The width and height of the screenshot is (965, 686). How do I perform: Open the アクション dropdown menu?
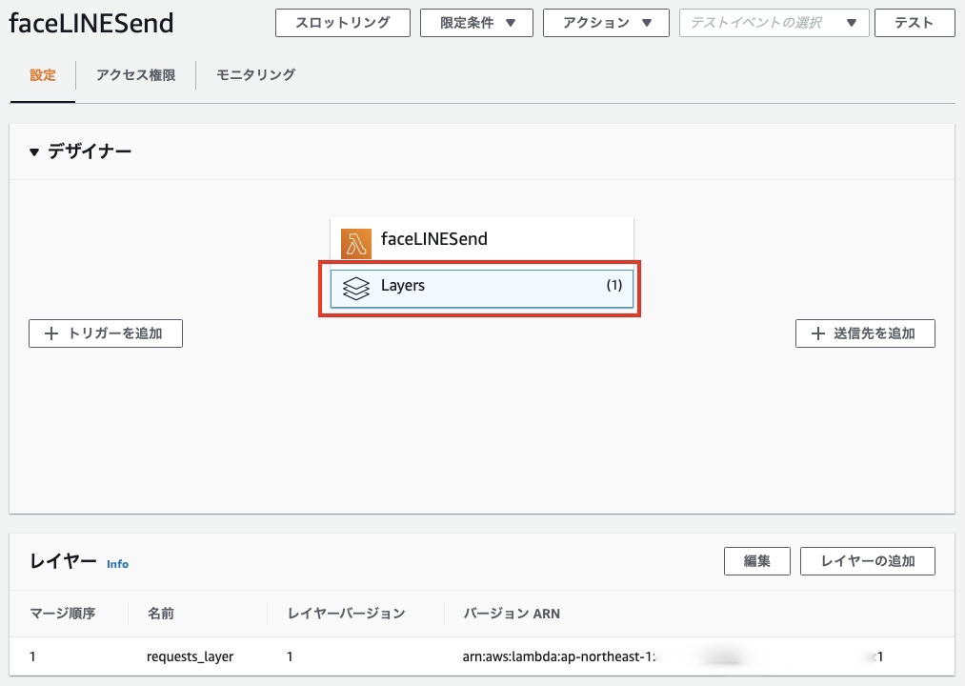(606, 23)
